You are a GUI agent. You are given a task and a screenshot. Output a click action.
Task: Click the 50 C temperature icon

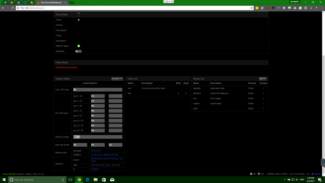click(x=251, y=174)
